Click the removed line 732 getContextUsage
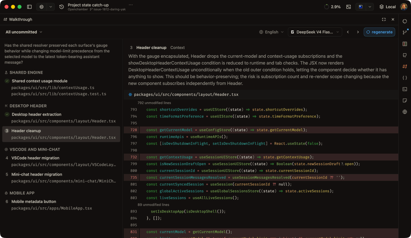 [261, 157]
